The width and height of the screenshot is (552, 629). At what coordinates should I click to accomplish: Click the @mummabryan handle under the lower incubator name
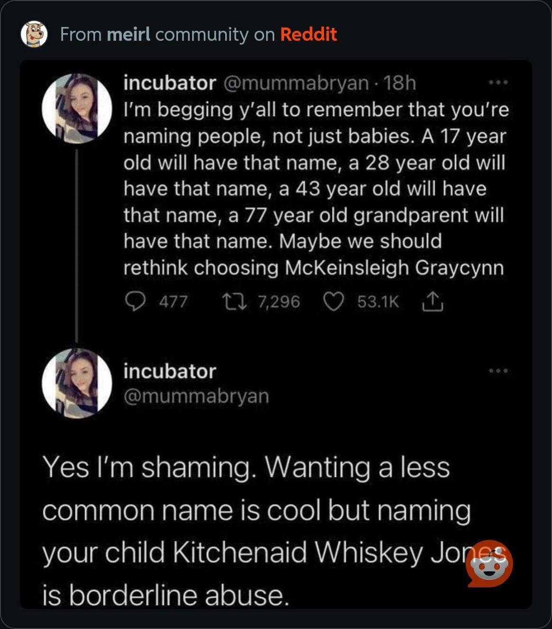point(196,396)
